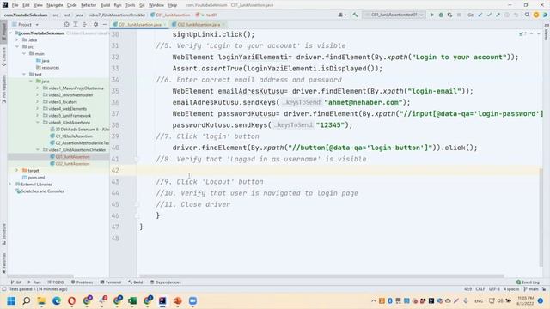The height and width of the screenshot is (309, 550).
Task: Click Windows Start button
Action: [11, 301]
